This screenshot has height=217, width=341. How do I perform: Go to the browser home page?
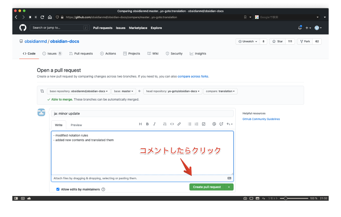point(50,17)
